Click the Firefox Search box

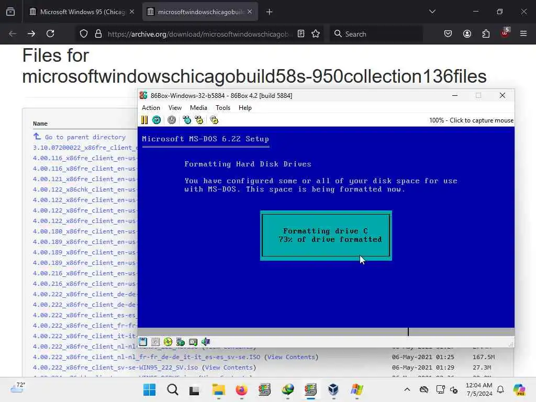tap(376, 34)
